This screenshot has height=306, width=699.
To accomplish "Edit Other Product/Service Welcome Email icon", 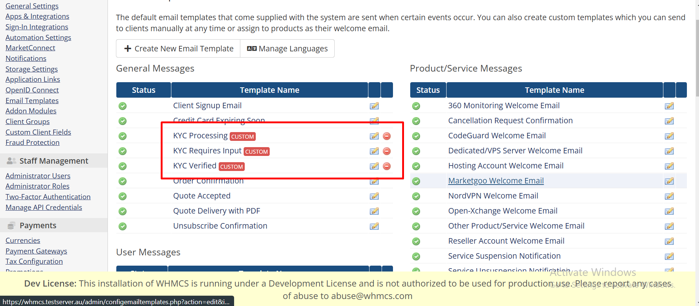I will click(x=669, y=226).
